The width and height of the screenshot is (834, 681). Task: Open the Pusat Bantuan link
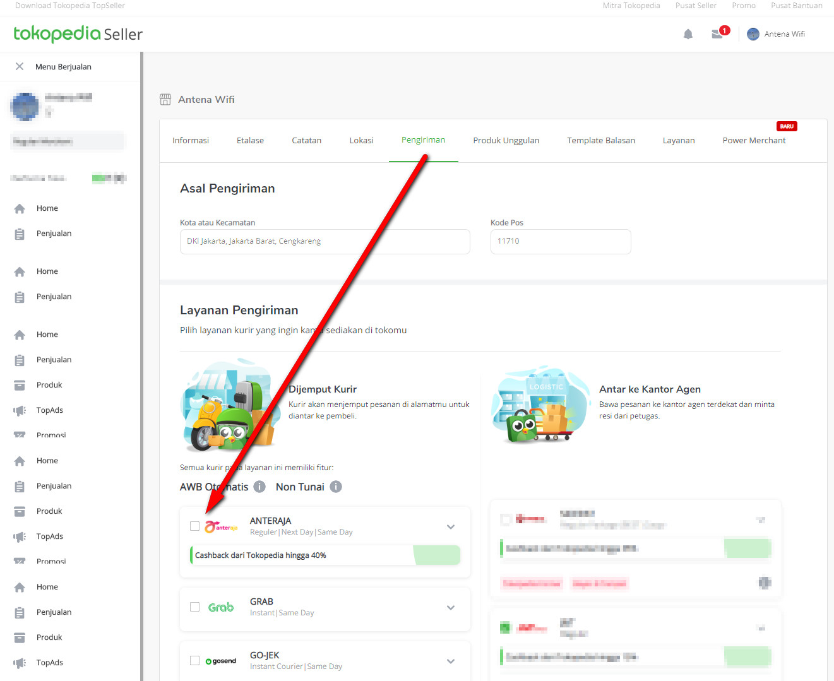[796, 6]
